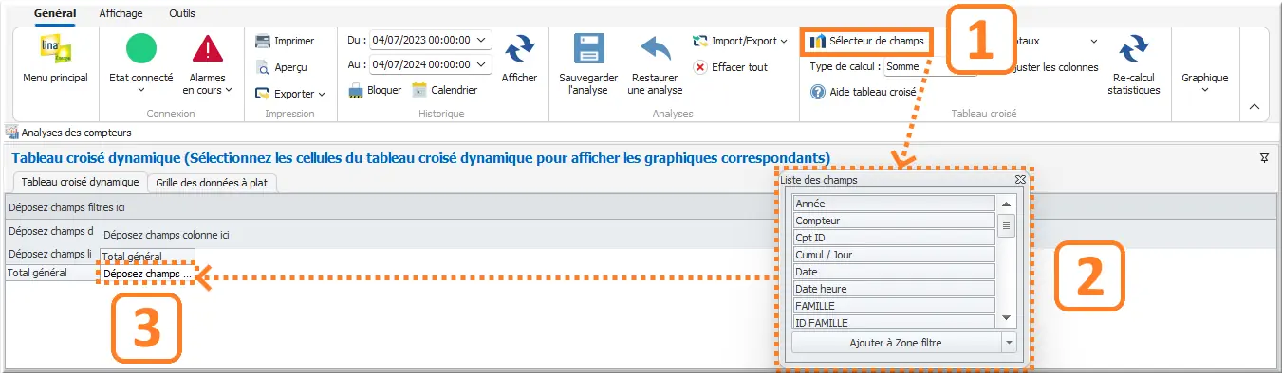Screen dimensions: 1282x373
Task: Click Effacer tout red cross
Action: point(700,67)
